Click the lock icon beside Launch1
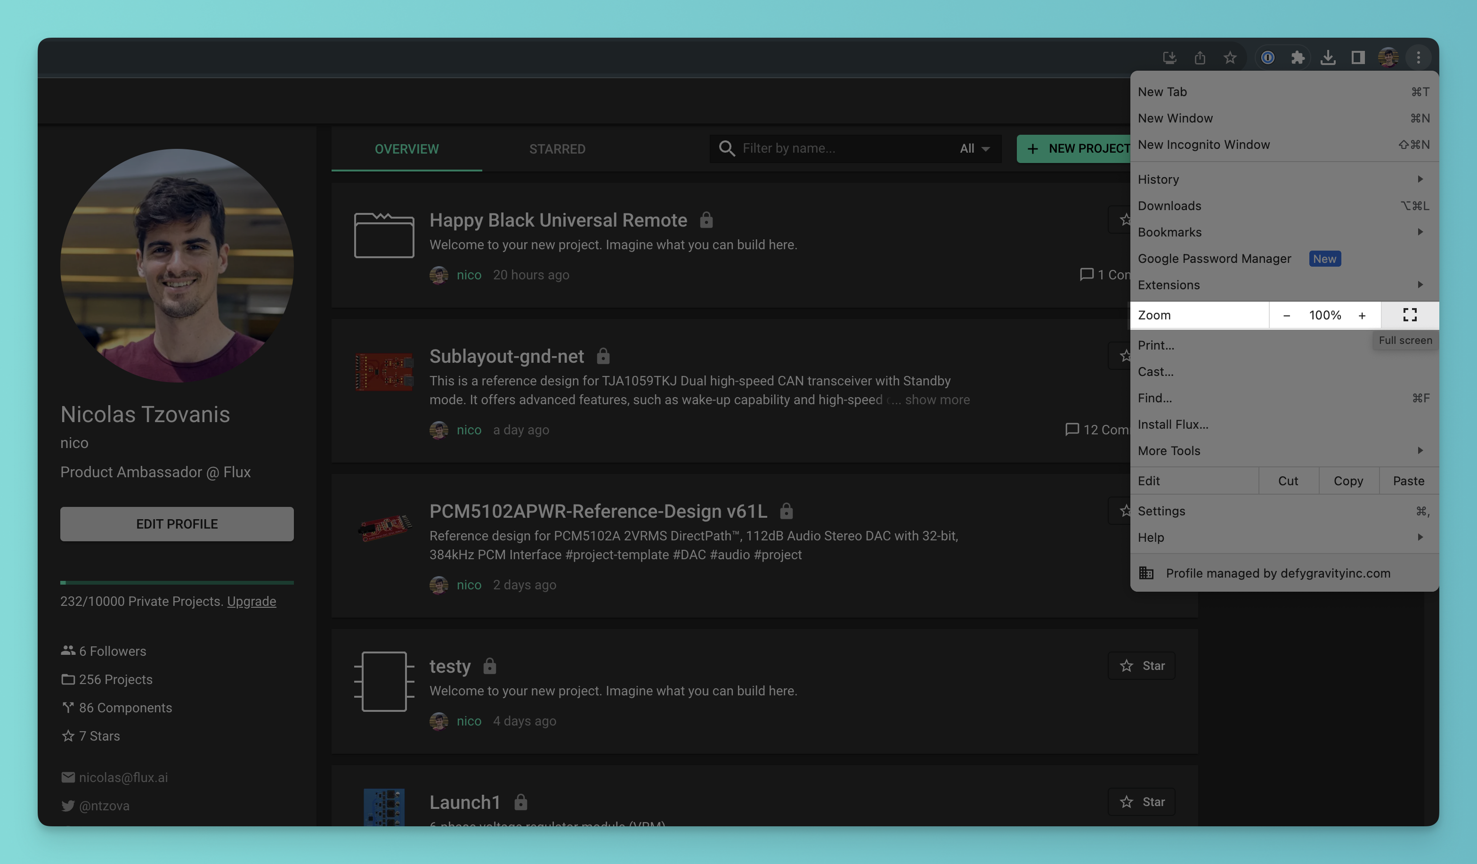This screenshot has width=1477, height=864. click(521, 802)
